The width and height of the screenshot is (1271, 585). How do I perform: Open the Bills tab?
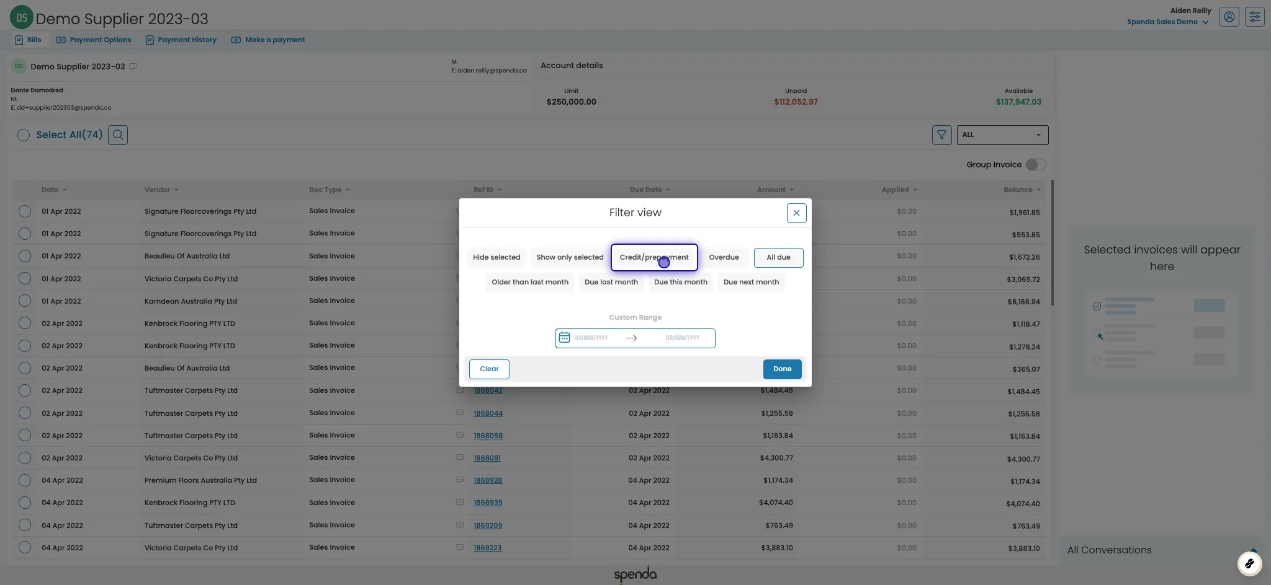click(x=28, y=40)
